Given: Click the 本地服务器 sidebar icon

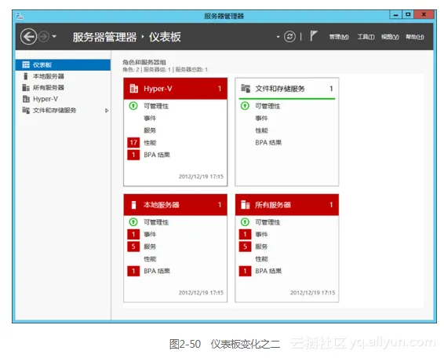Looking at the screenshot, I should coord(26,76).
